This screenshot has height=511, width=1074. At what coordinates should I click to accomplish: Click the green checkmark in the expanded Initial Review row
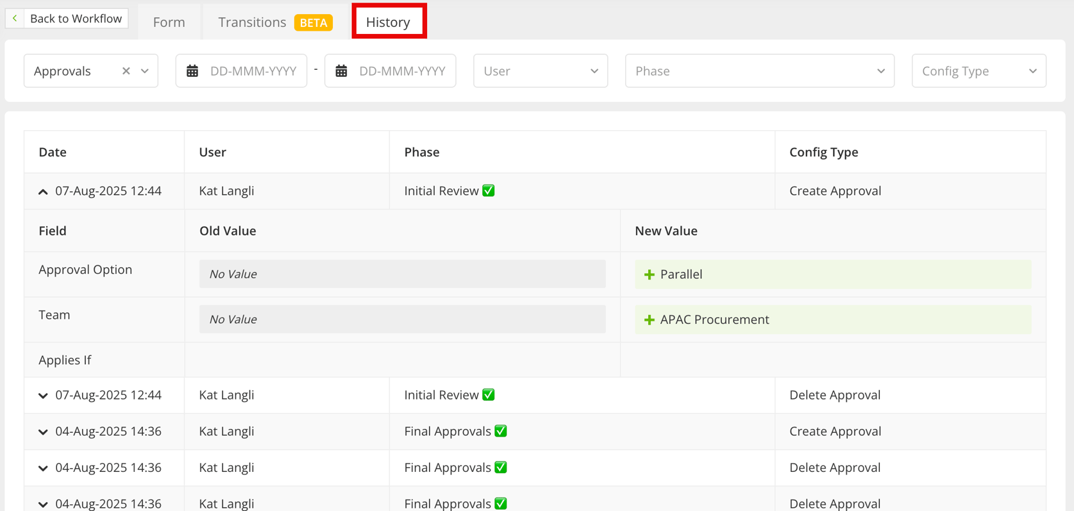[489, 191]
